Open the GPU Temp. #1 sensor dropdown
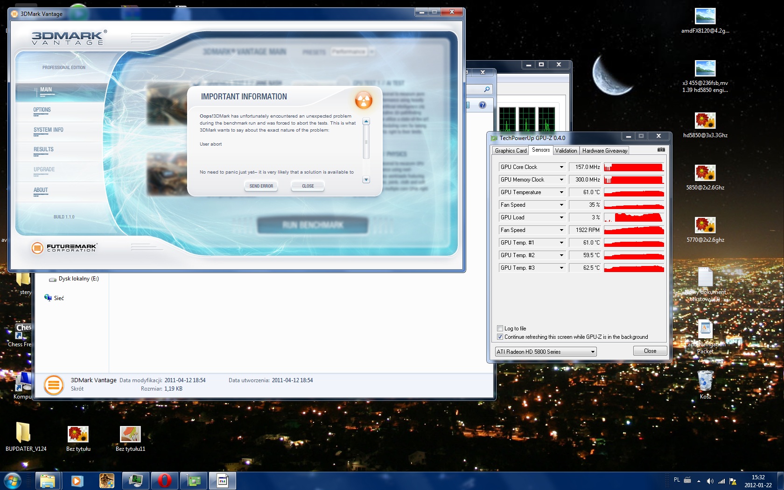784x490 pixels. 561,243
